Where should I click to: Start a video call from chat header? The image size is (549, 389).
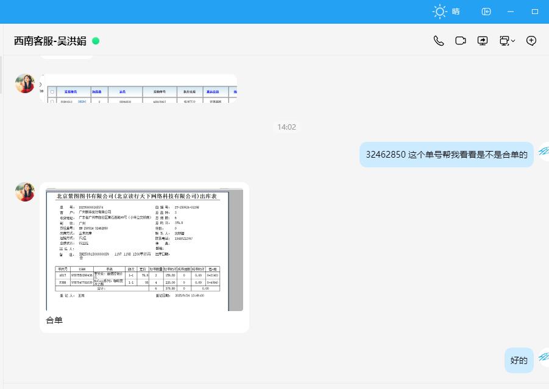tap(461, 41)
